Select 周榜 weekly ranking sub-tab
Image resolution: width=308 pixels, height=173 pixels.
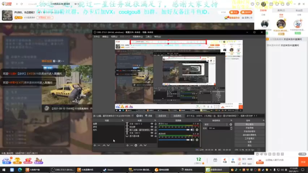(281, 15)
